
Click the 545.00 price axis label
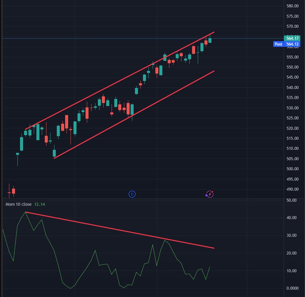[x=292, y=77]
